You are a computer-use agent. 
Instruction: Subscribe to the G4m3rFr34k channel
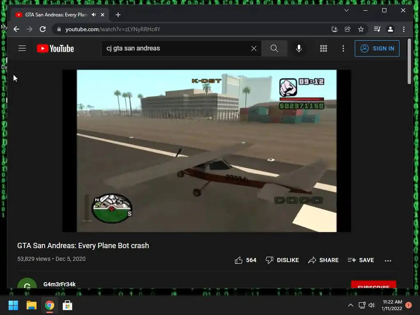click(373, 285)
